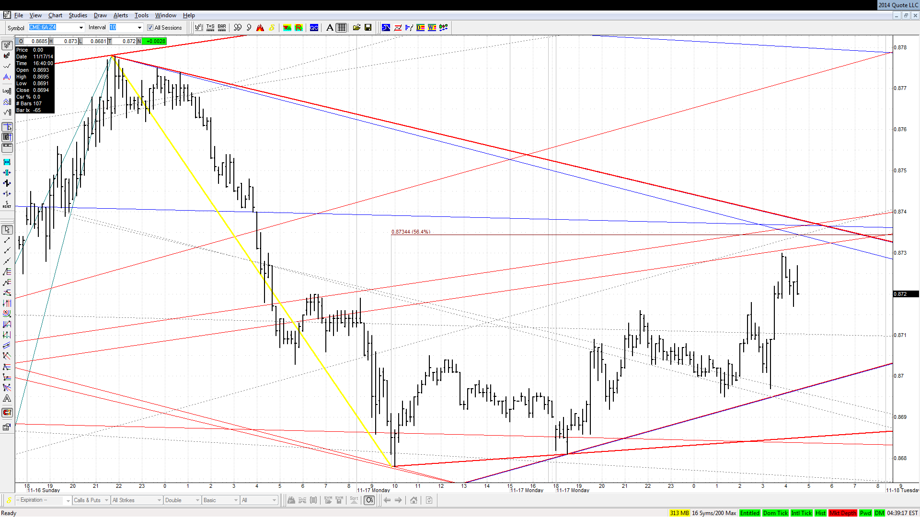Screen dimensions: 920x517
Task: Expand the Interval dropdown
Action: (x=139, y=28)
